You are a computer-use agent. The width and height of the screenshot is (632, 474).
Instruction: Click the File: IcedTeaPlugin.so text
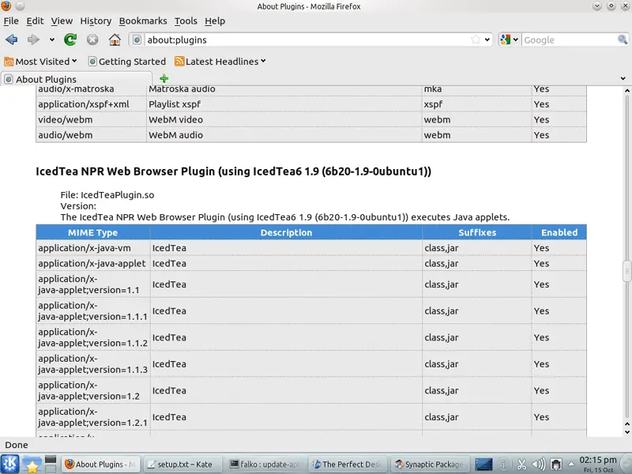(x=107, y=195)
